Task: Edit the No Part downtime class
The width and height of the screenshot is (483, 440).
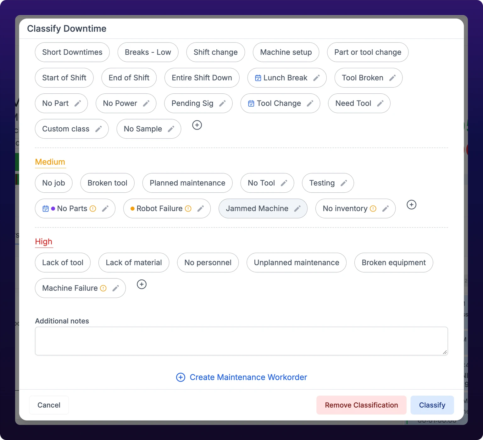Action: click(x=78, y=103)
